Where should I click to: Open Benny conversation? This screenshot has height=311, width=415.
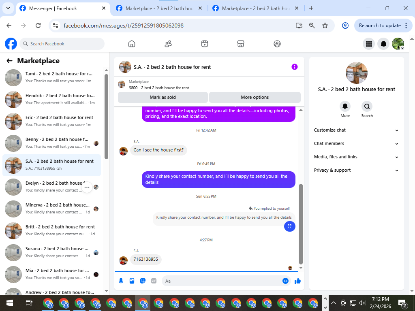(51, 143)
